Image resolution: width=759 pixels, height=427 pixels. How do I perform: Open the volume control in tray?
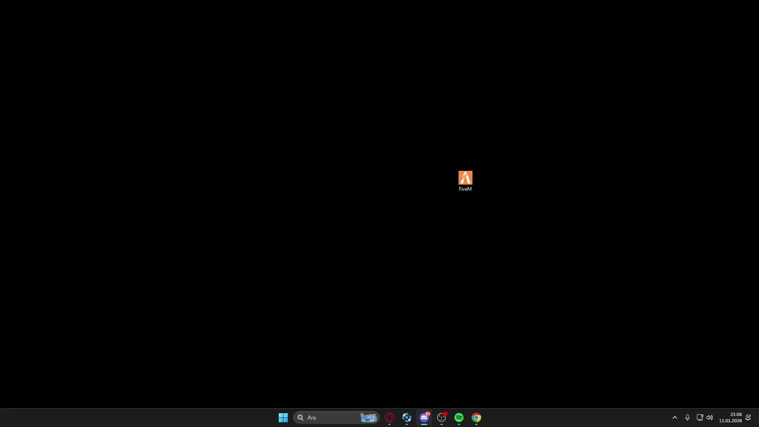point(710,418)
